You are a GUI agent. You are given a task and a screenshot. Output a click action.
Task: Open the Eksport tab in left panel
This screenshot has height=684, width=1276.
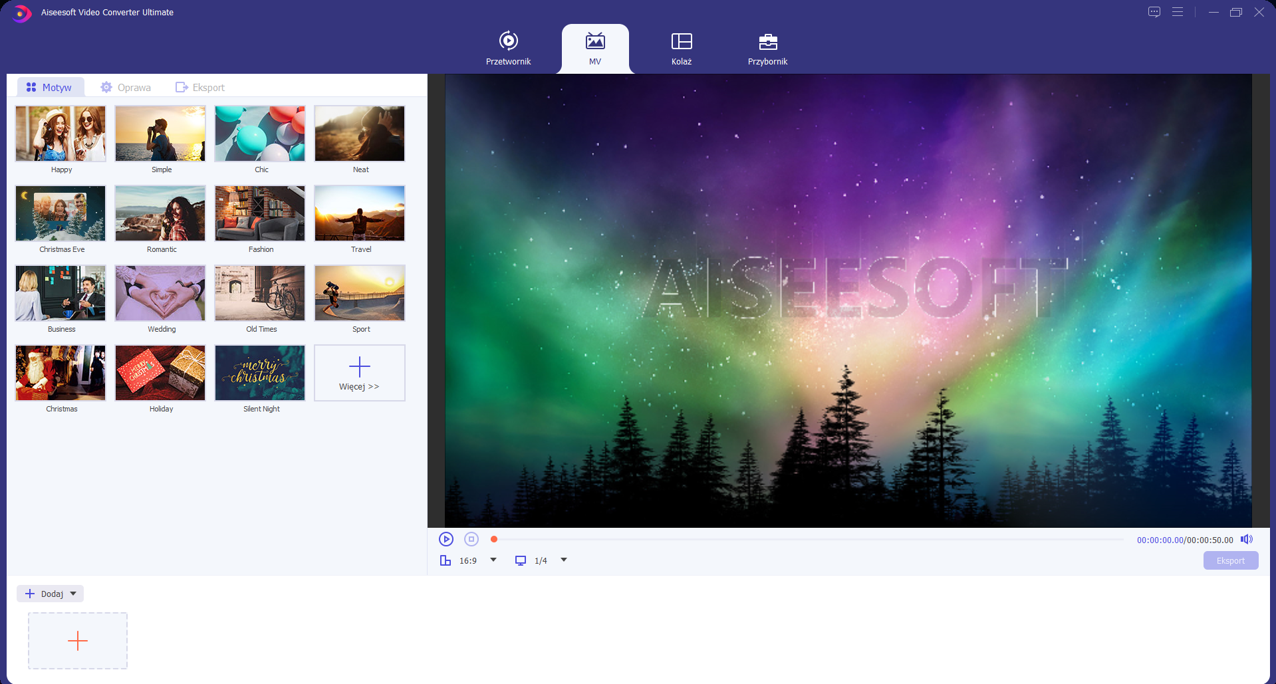200,87
